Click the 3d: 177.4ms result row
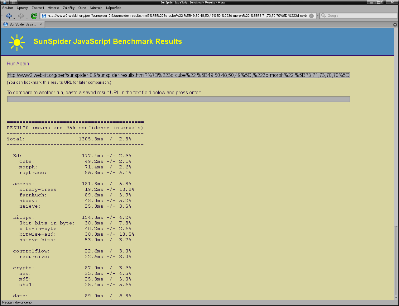 click(72, 156)
